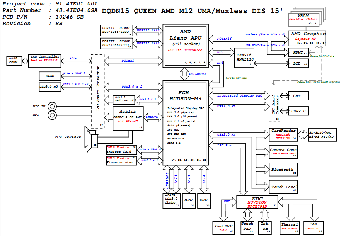Click the 'For FCH CRT Input' note
The height and width of the screenshot is (236, 341).
click(x=236, y=78)
